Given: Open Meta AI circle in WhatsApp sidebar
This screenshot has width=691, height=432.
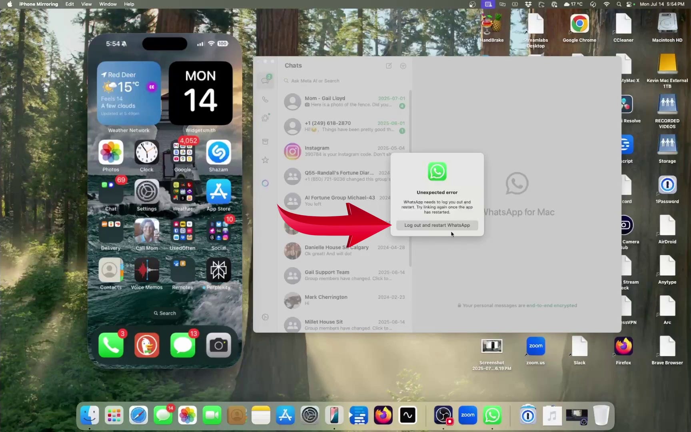Looking at the screenshot, I should click(x=265, y=183).
